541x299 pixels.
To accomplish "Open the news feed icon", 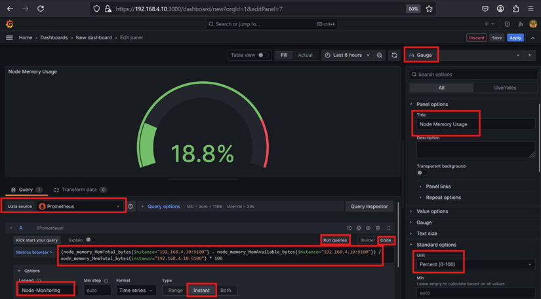I will [x=520, y=24].
